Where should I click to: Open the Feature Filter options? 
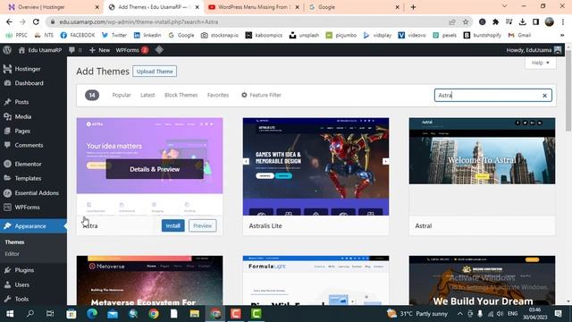pos(261,95)
